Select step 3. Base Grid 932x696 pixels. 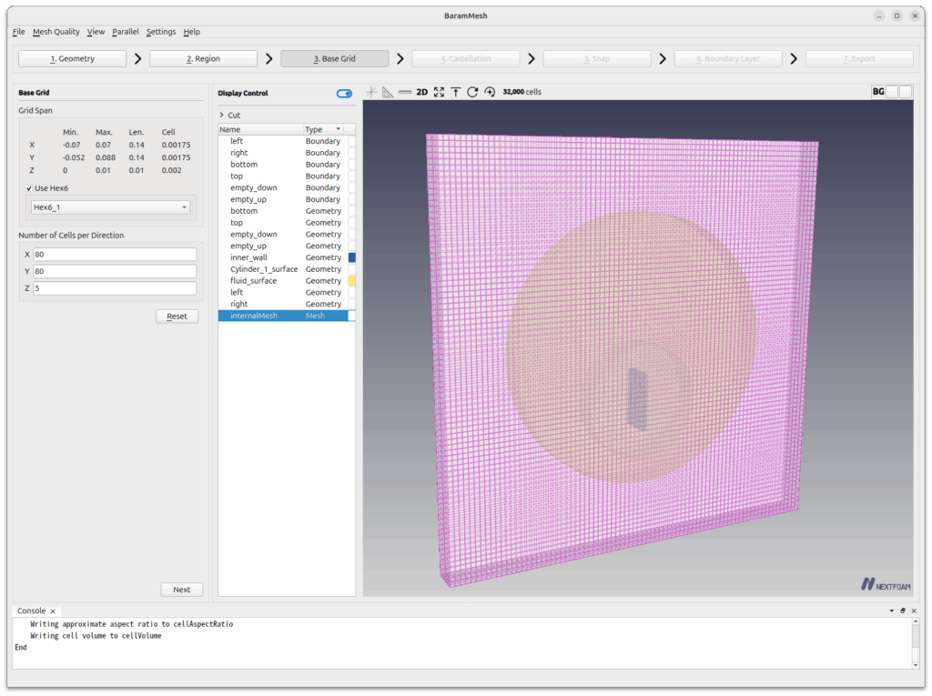pyautogui.click(x=335, y=59)
